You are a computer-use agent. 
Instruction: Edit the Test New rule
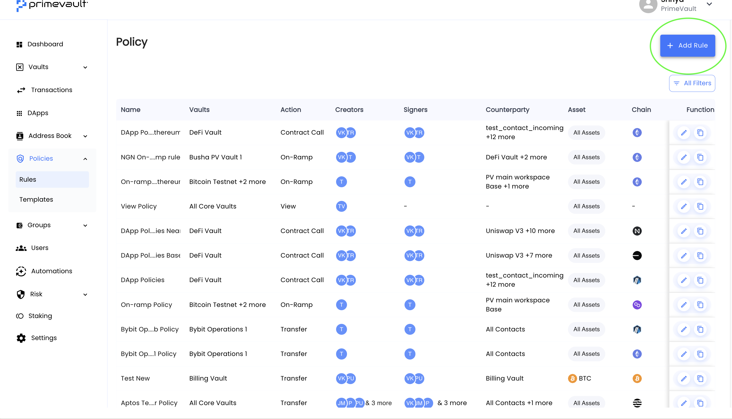[x=684, y=379]
